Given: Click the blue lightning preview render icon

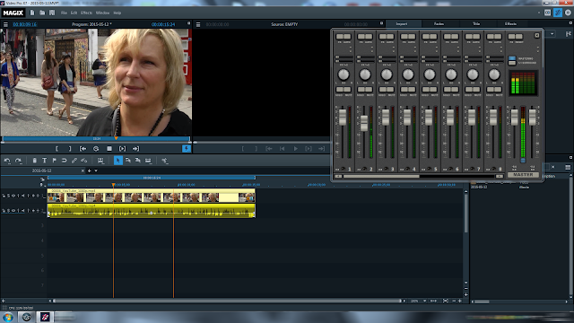Looking at the screenshot, I should (x=187, y=148).
